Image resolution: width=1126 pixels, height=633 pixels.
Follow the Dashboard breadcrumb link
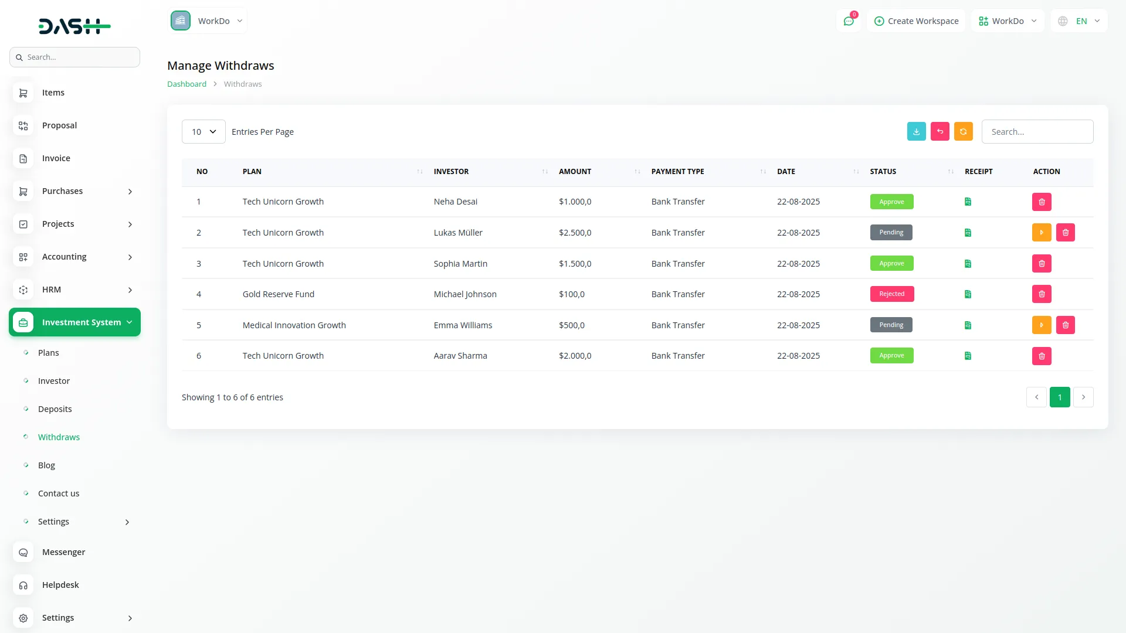[x=186, y=84]
